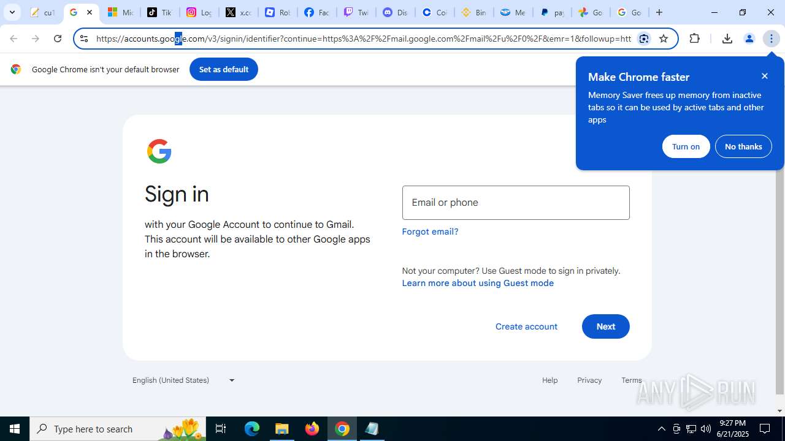Viewport: 785px width, 441px height.
Task: Switch to the Instagram login tab
Action: point(199,12)
